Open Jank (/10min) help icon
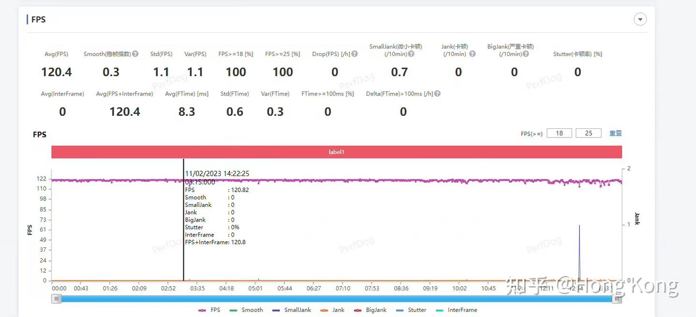The image size is (696, 317). 472,54
